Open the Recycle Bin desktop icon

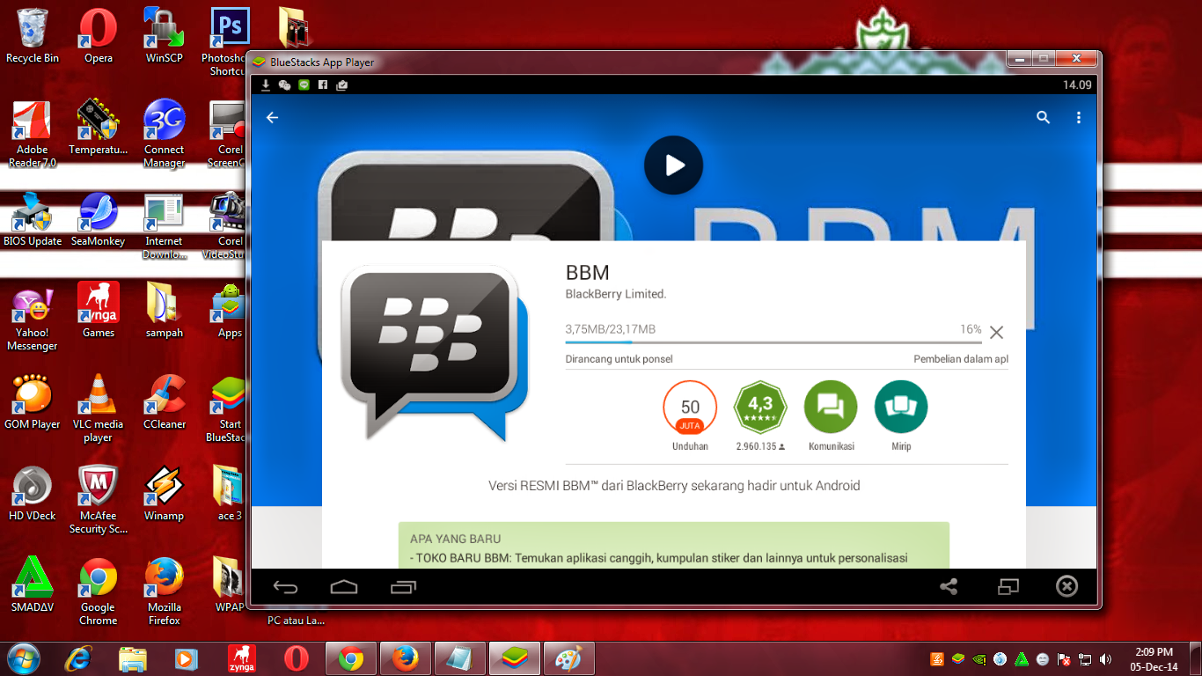click(x=33, y=36)
